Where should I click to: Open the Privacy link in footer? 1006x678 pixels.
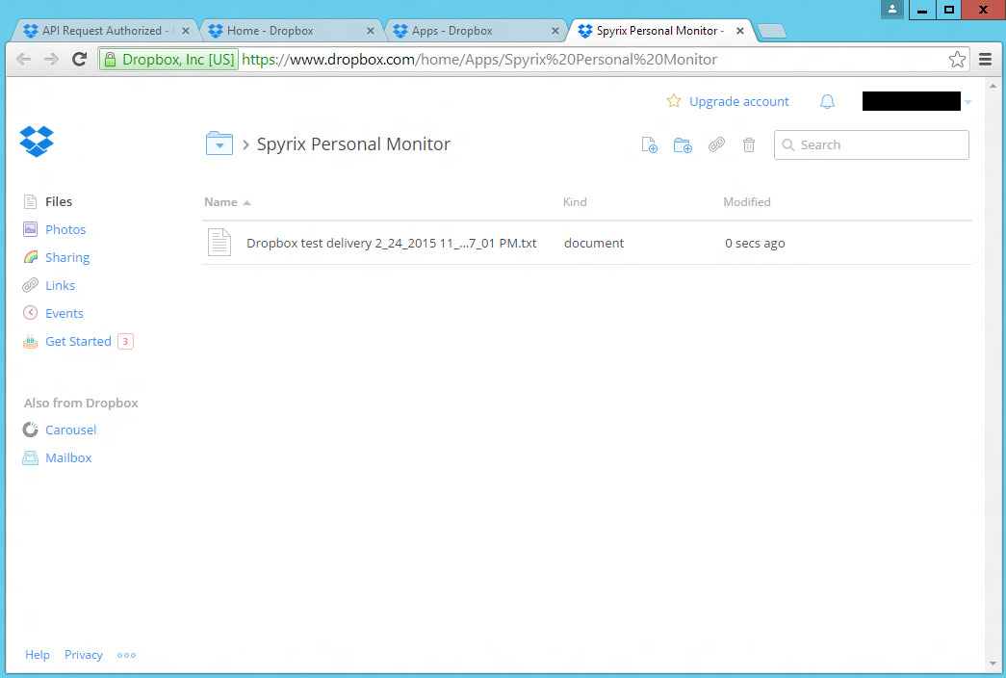click(84, 655)
